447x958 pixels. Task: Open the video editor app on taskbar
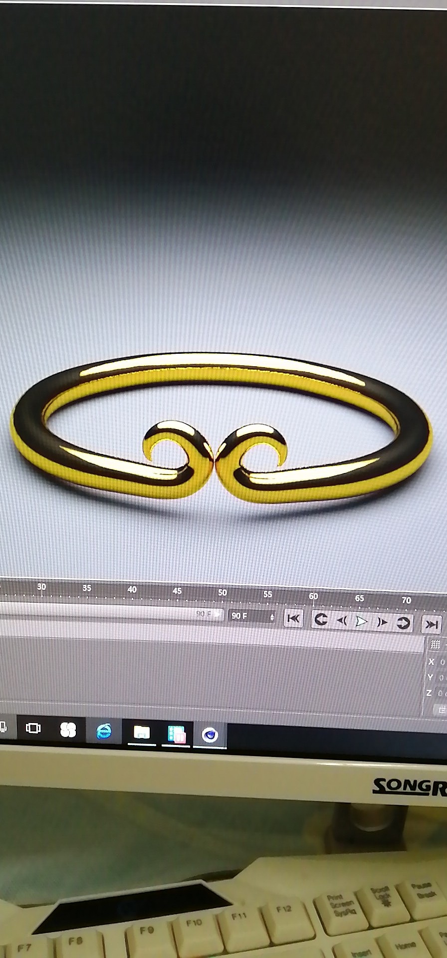pos(177,734)
